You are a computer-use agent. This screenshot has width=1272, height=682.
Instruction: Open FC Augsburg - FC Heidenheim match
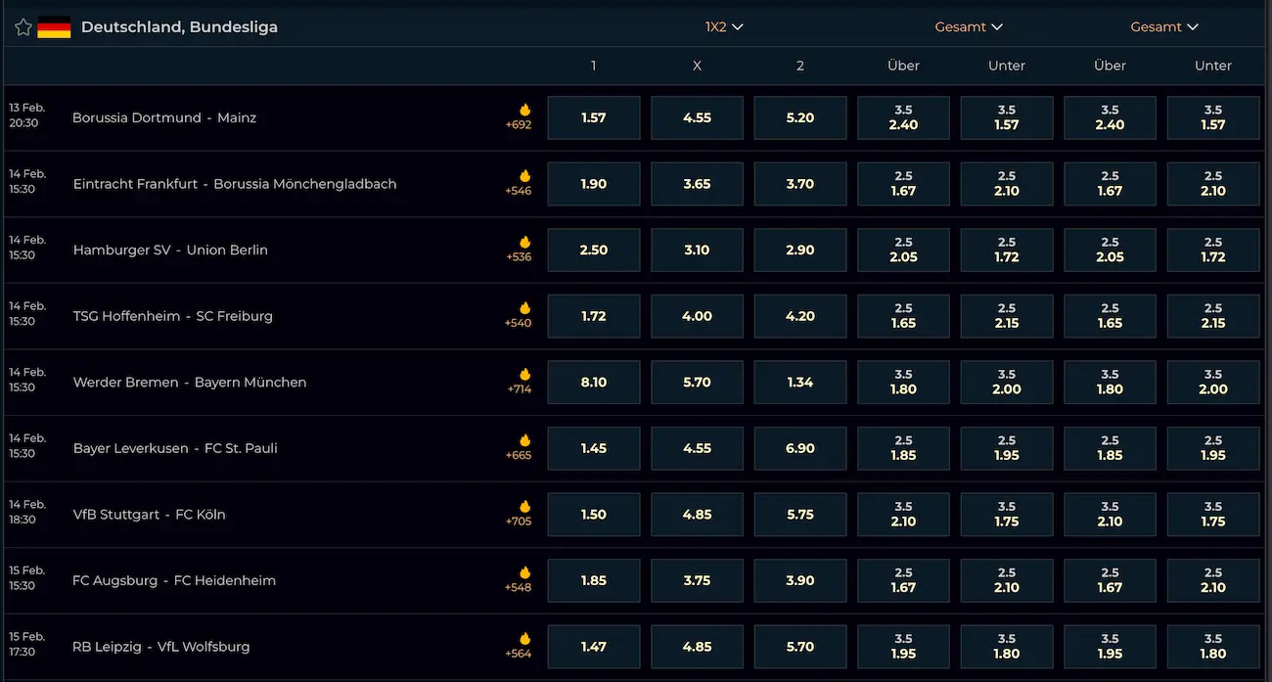[174, 580]
